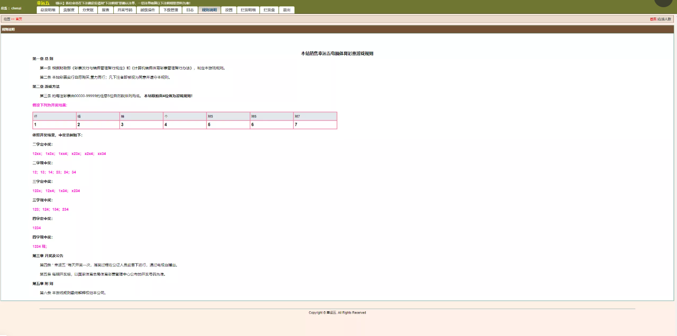The width and height of the screenshot is (677, 336).
Task: Select the 规则说明 tab
Action: point(209,10)
